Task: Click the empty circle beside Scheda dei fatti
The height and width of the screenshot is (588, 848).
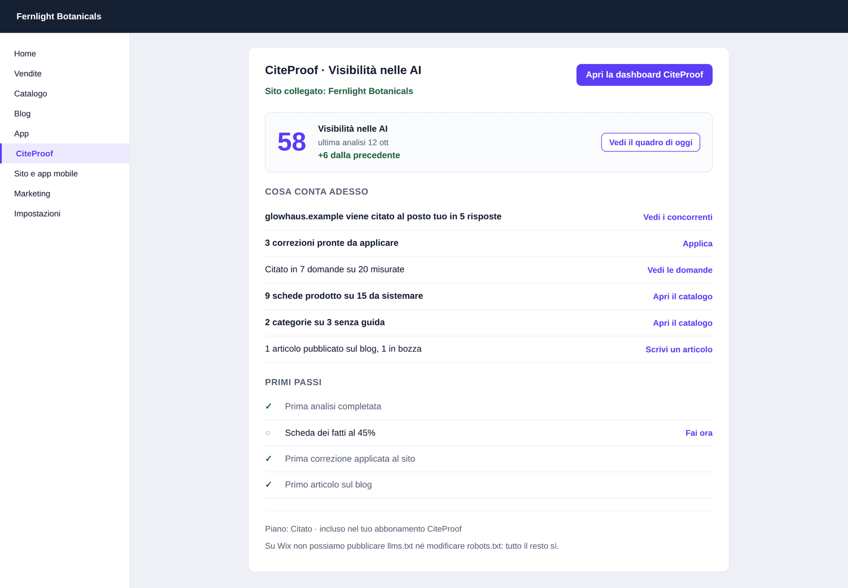Action: pyautogui.click(x=268, y=433)
